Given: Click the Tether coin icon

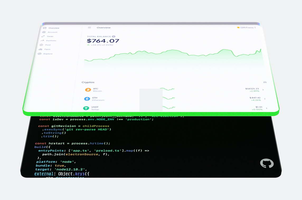Looking at the screenshot, I should click(86, 108).
